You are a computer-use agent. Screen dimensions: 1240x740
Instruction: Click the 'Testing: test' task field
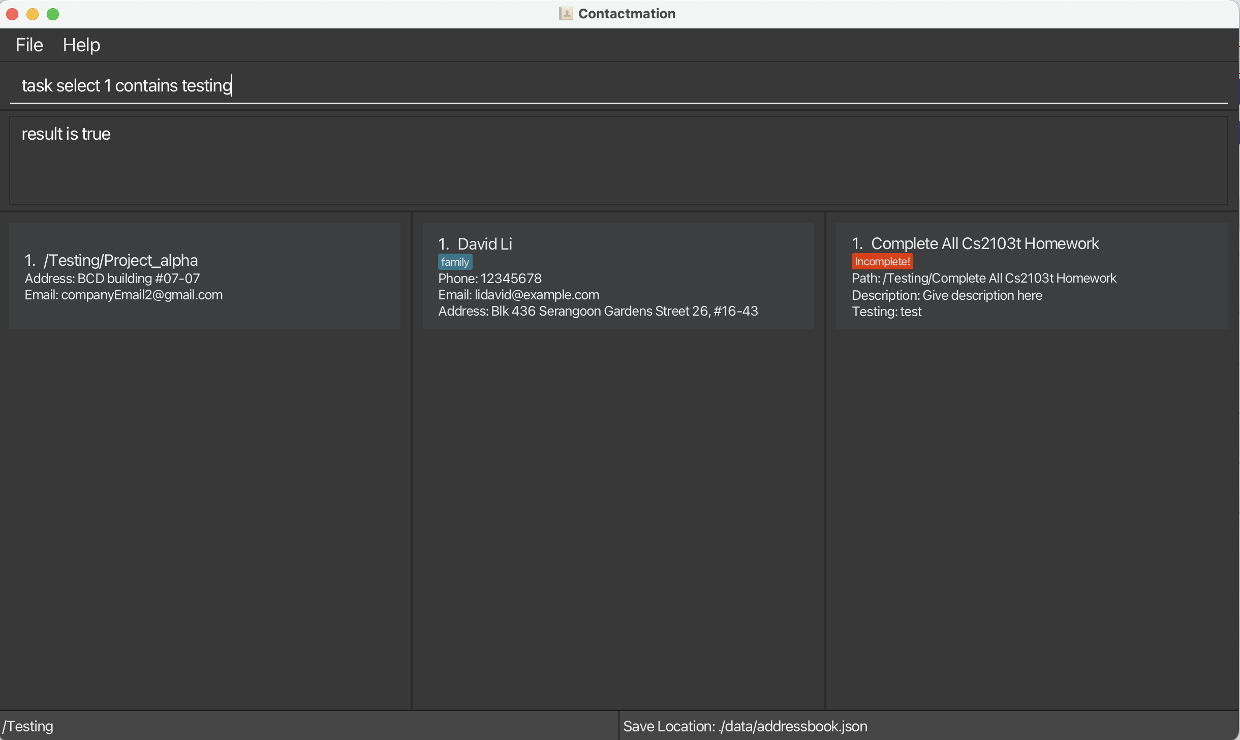(886, 312)
